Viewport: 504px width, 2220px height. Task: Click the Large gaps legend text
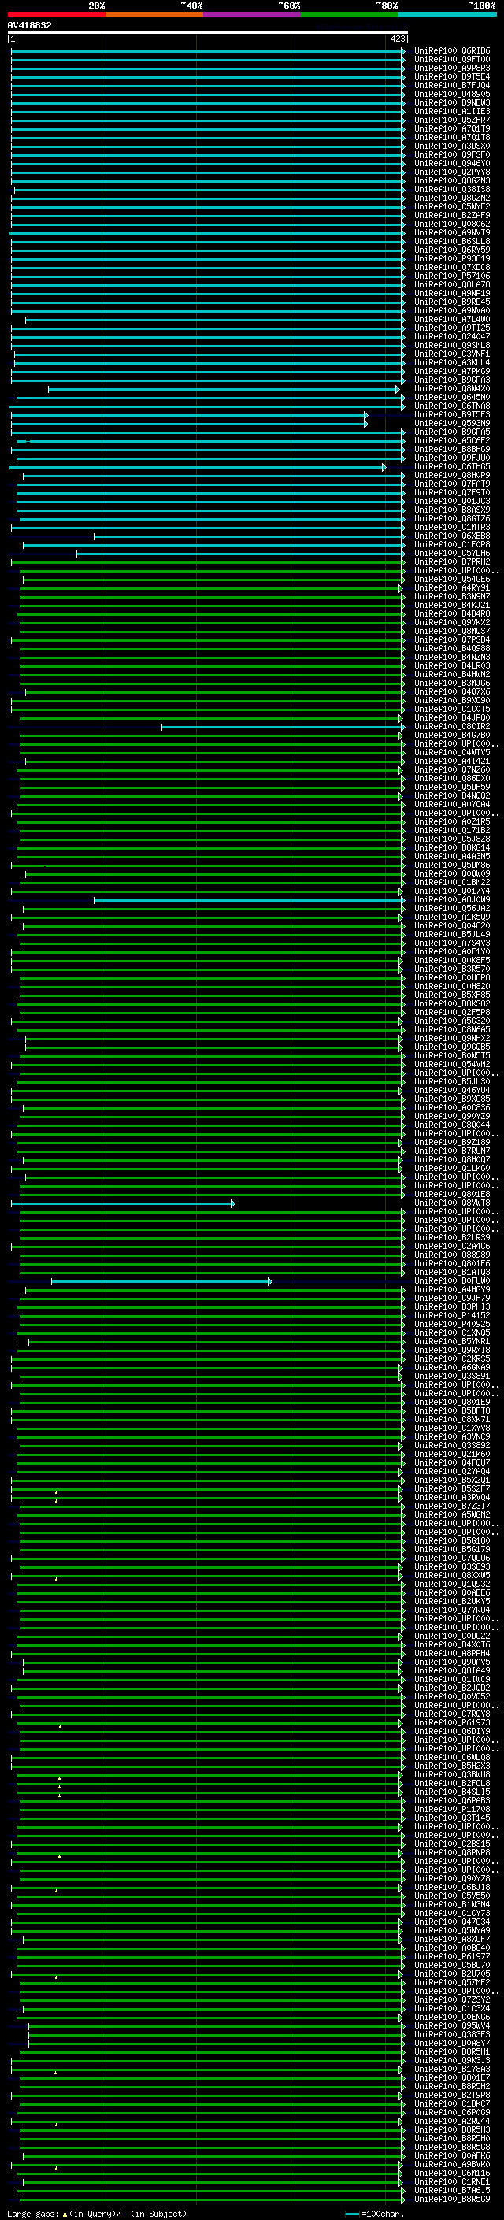[97, 2214]
